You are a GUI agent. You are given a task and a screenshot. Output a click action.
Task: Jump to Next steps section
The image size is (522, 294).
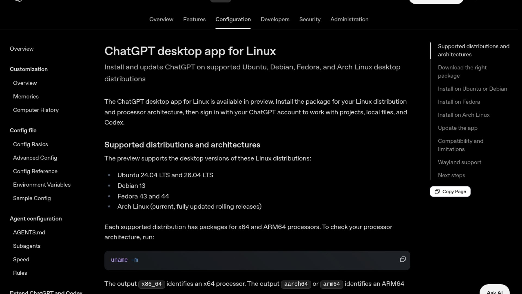click(452, 175)
